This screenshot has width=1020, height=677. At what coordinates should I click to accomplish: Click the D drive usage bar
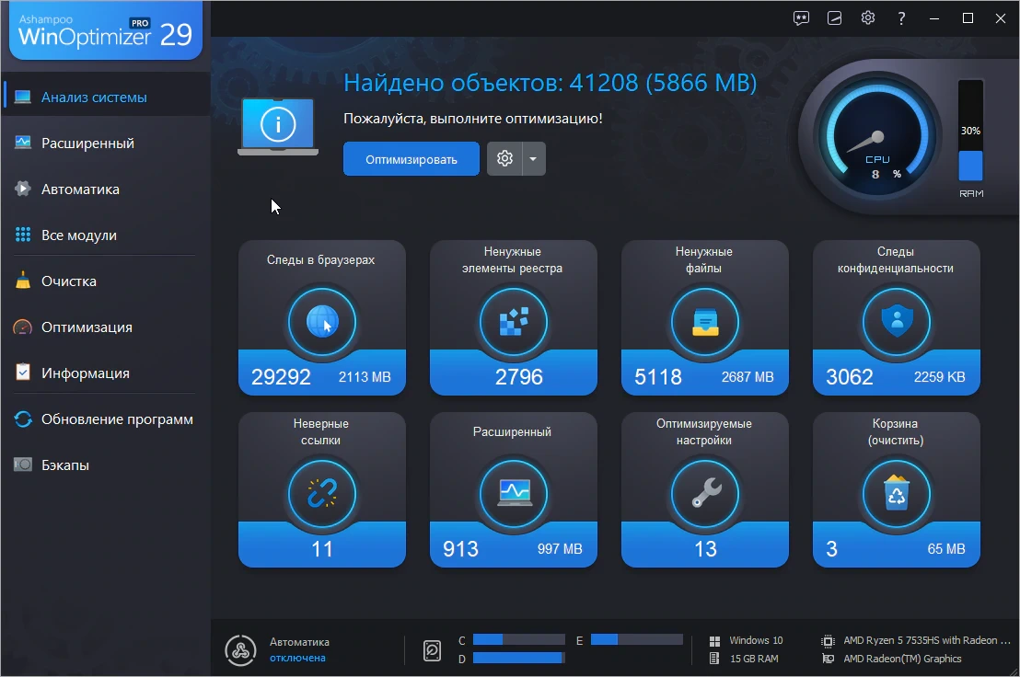518,659
